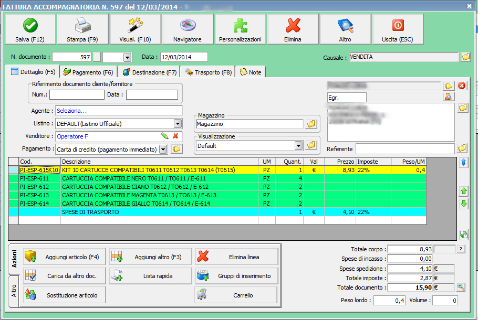Open the Navigatore compass tool

[188, 29]
